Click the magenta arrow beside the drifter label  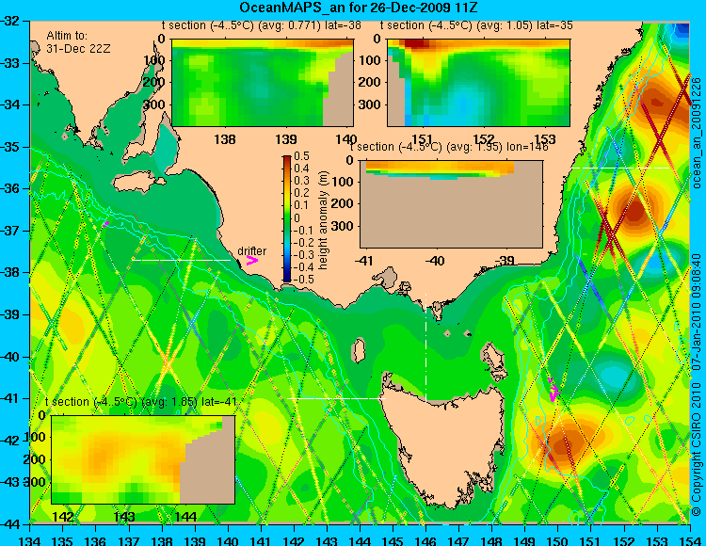(251, 260)
